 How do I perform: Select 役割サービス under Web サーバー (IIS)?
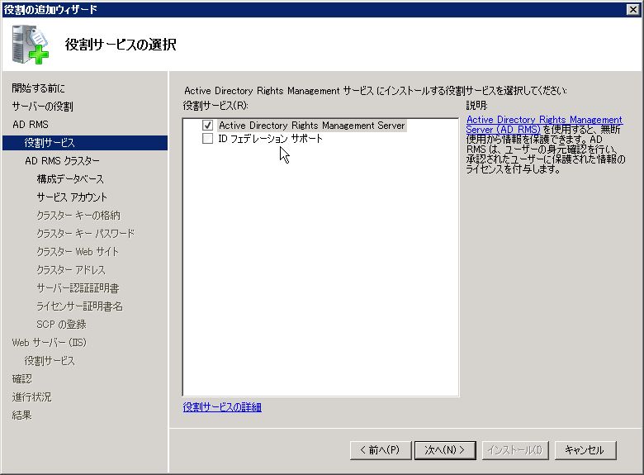(x=50, y=360)
